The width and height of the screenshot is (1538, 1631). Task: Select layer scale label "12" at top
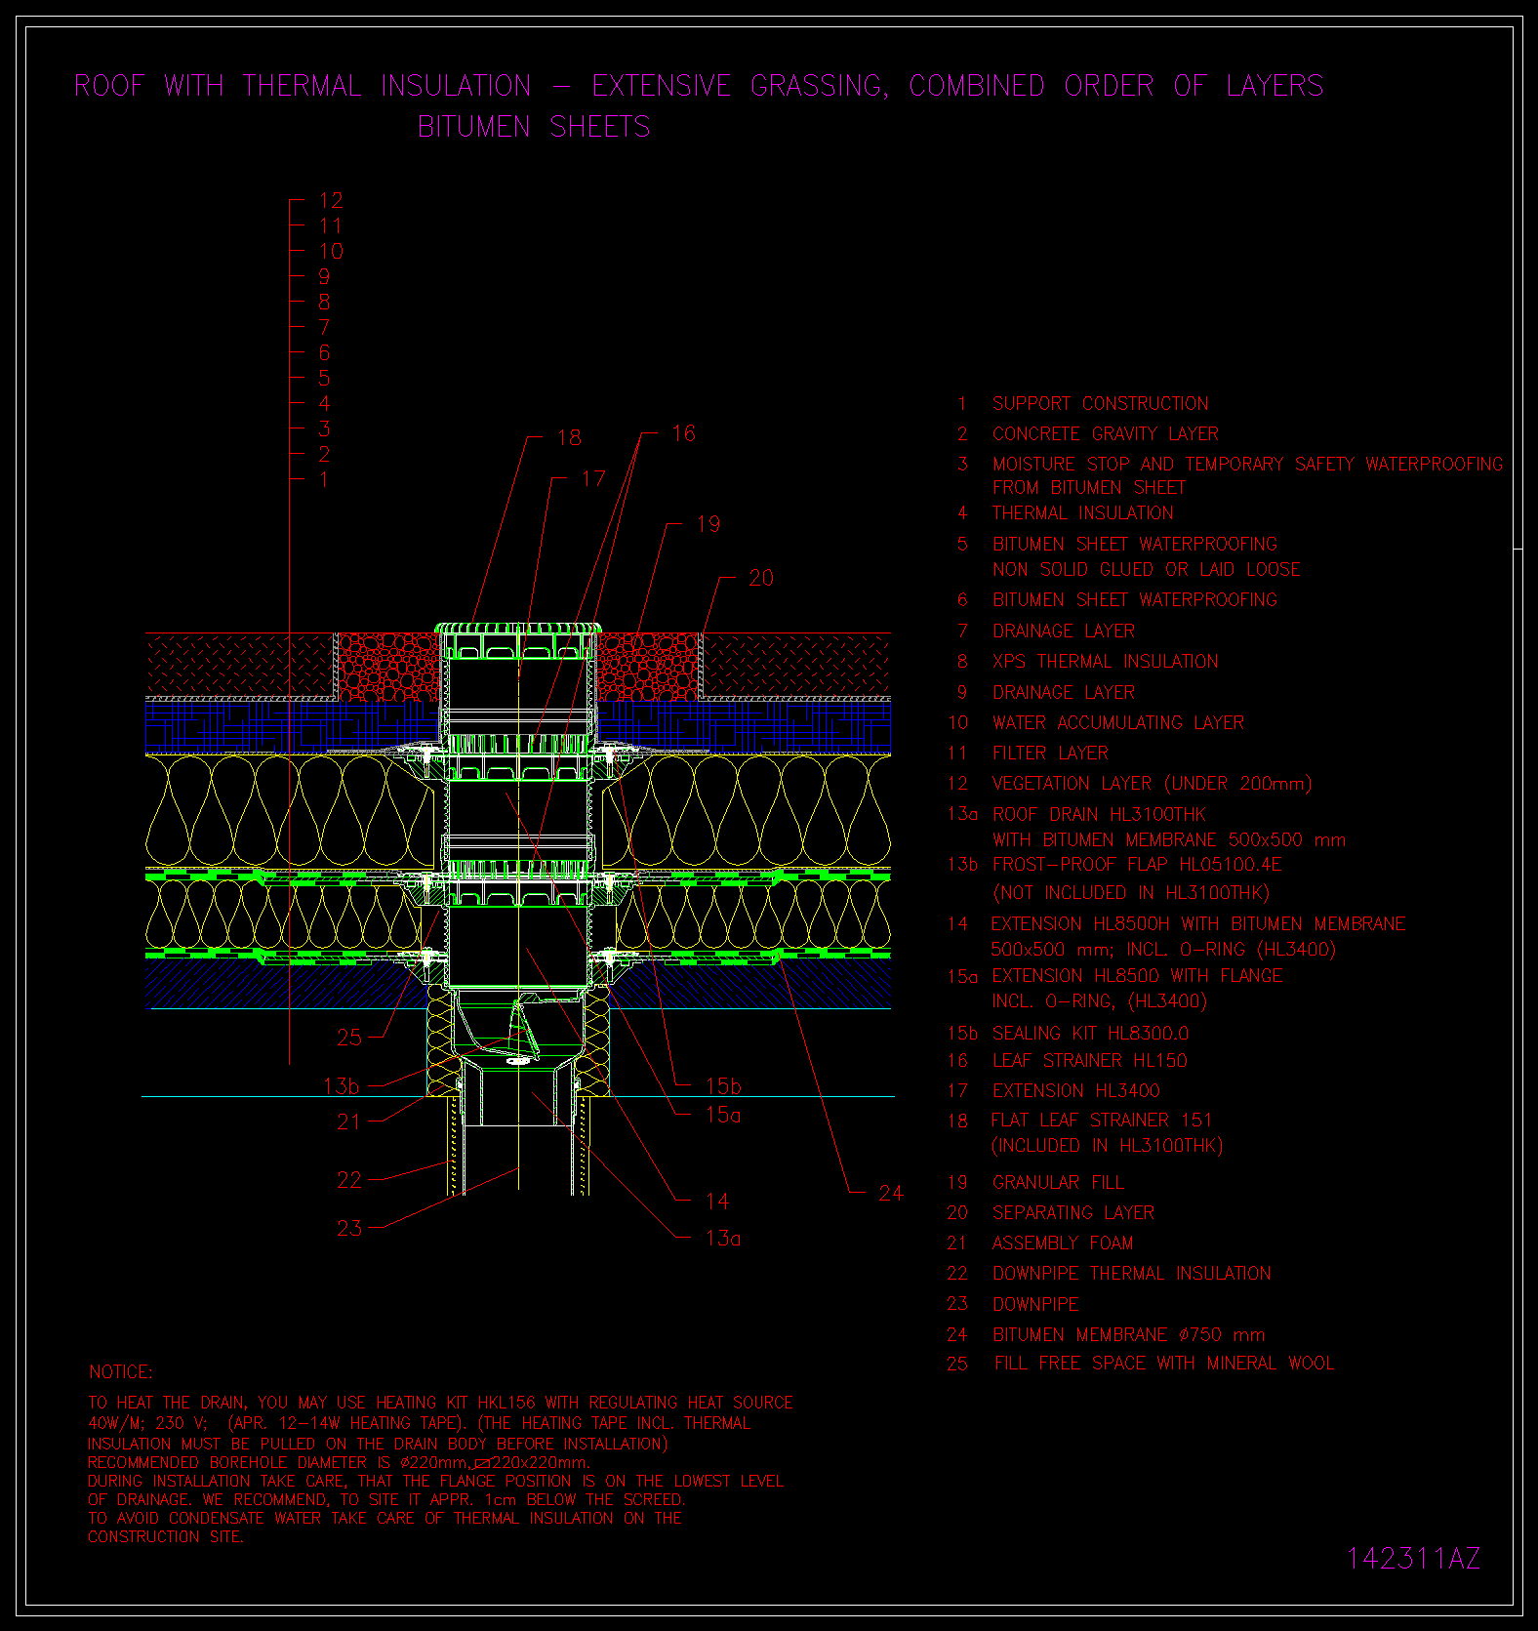[331, 201]
